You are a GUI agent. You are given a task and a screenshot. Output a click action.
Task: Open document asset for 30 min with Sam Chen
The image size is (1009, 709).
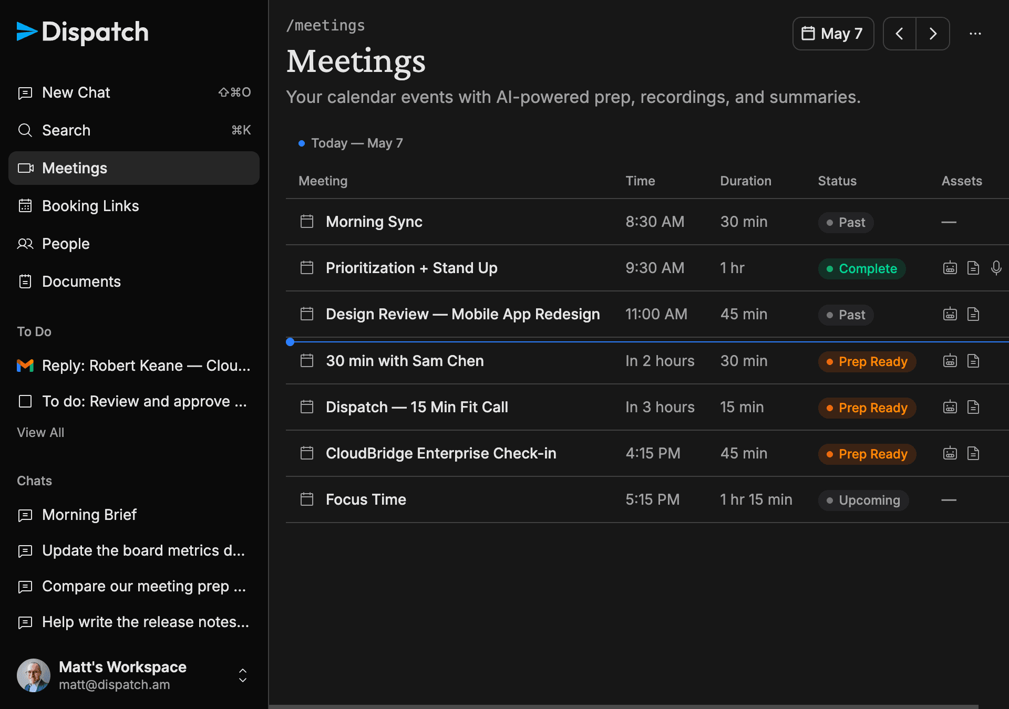(x=973, y=361)
